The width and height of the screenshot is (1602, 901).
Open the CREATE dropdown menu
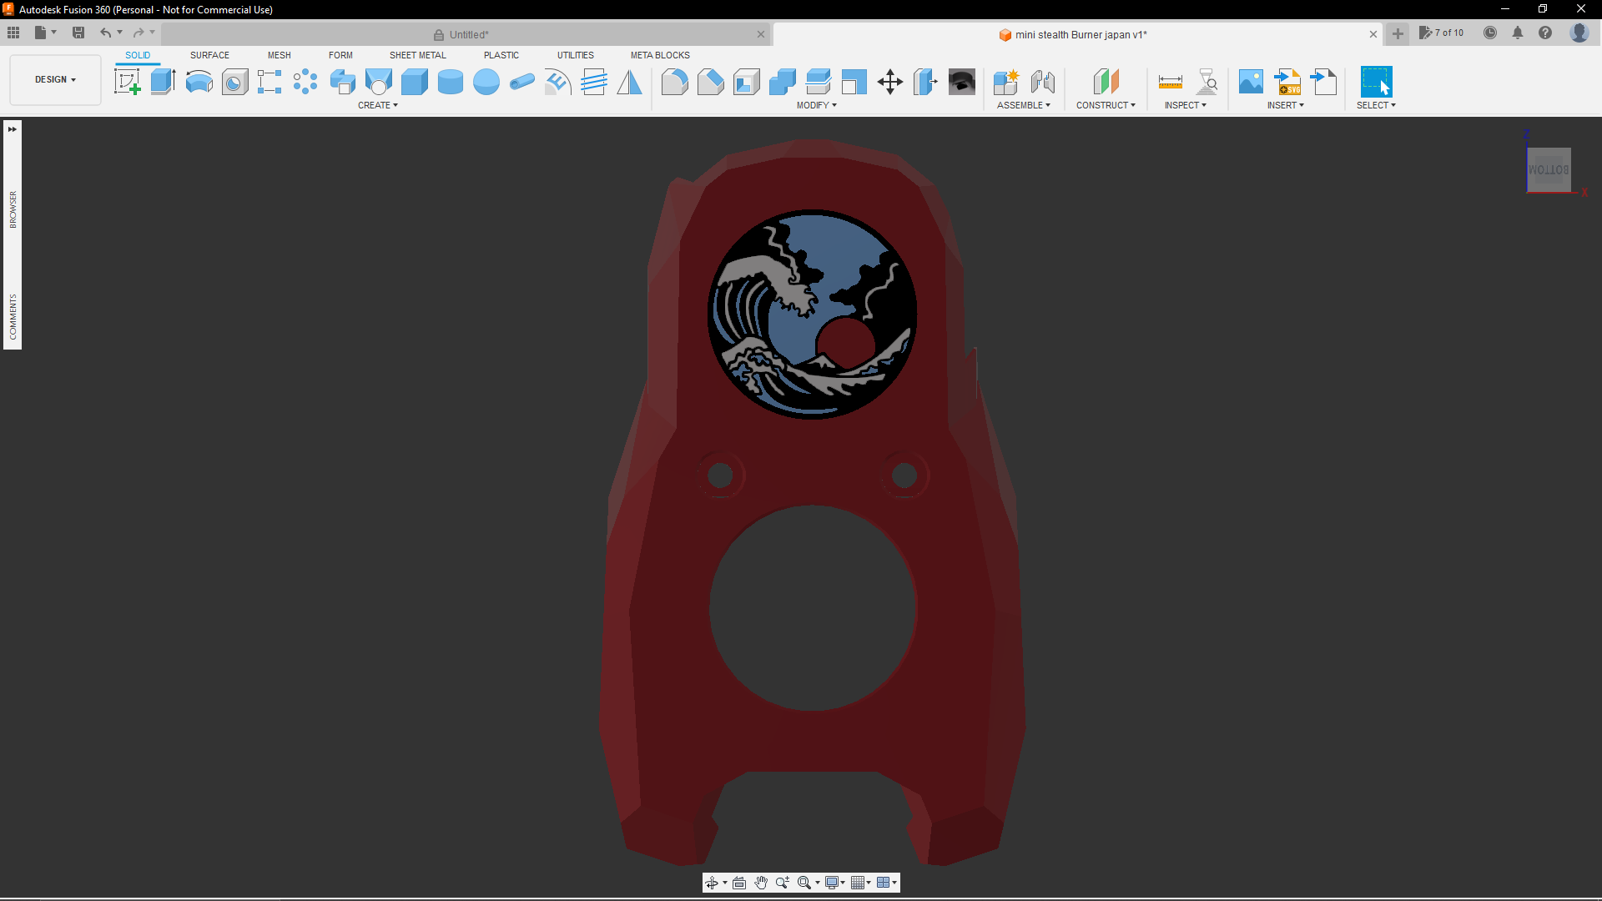378,105
